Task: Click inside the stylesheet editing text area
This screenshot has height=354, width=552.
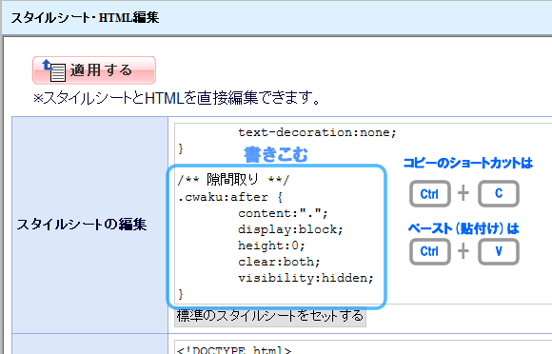Action: [363, 213]
